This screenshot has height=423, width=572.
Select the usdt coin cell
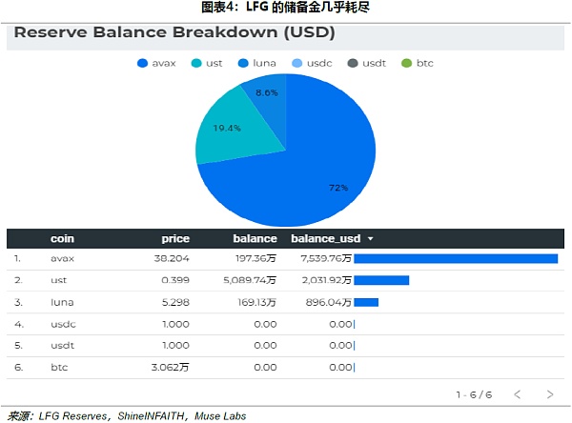[x=62, y=345]
